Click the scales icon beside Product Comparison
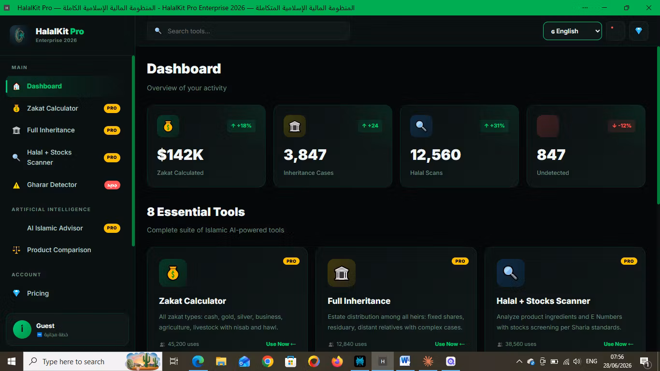660x371 pixels. coord(16,250)
